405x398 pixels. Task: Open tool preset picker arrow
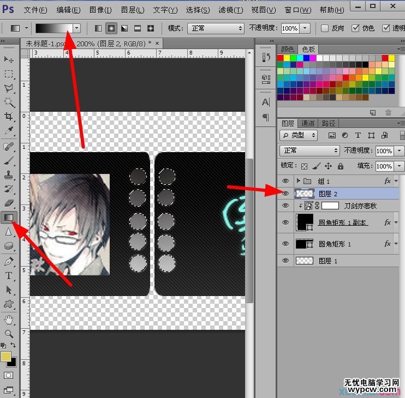26,28
